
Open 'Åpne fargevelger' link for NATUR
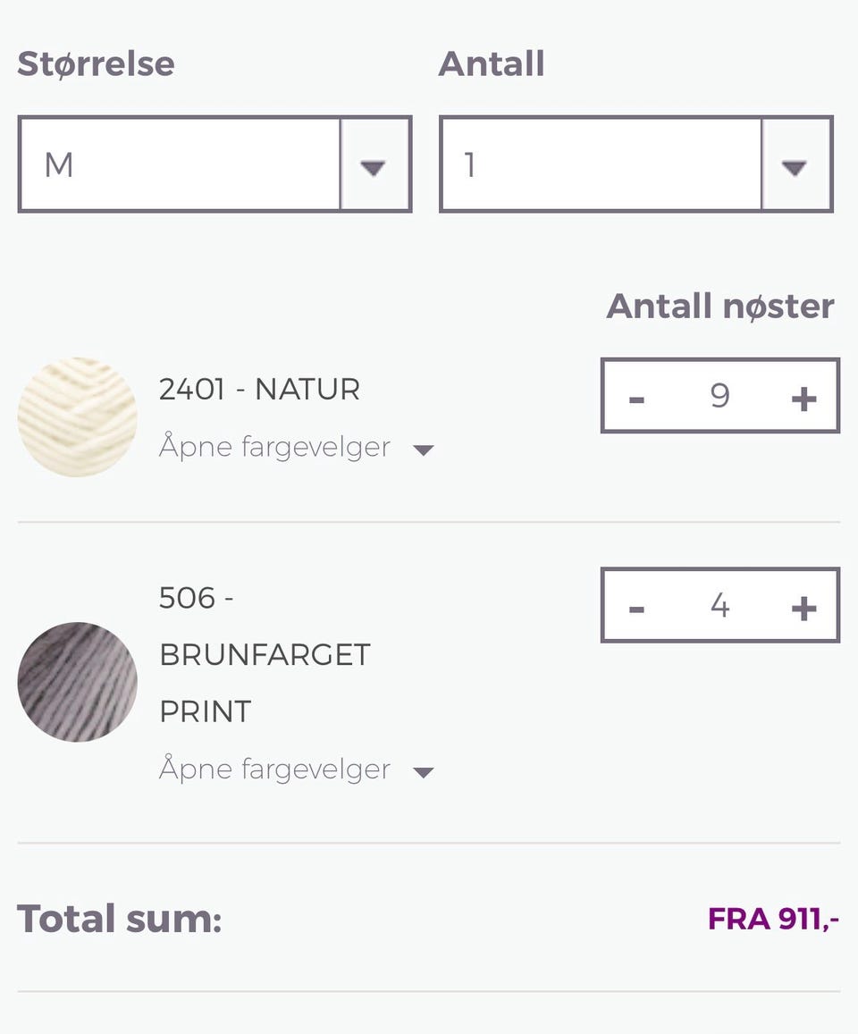[x=274, y=447]
